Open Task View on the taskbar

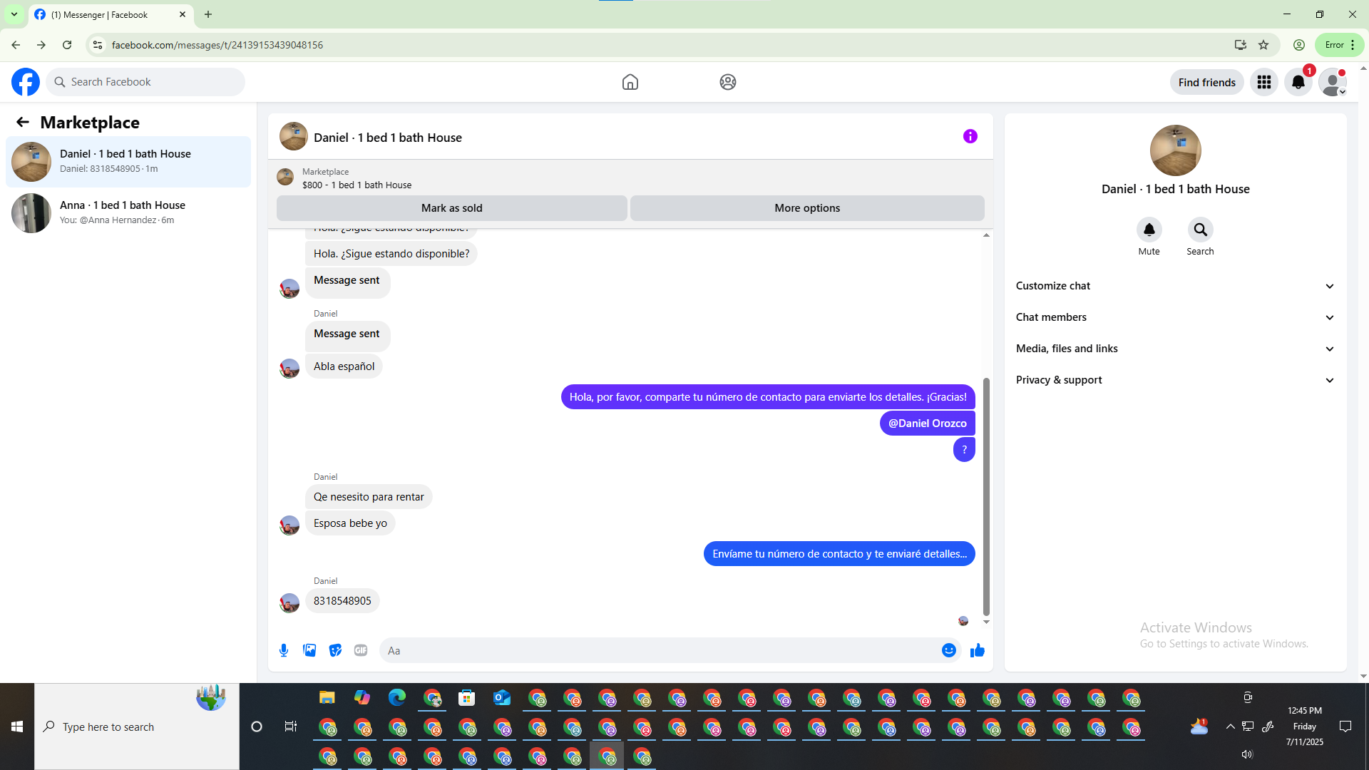(291, 727)
